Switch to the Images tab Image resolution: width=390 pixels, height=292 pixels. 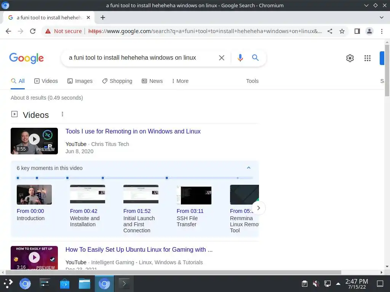(x=80, y=81)
